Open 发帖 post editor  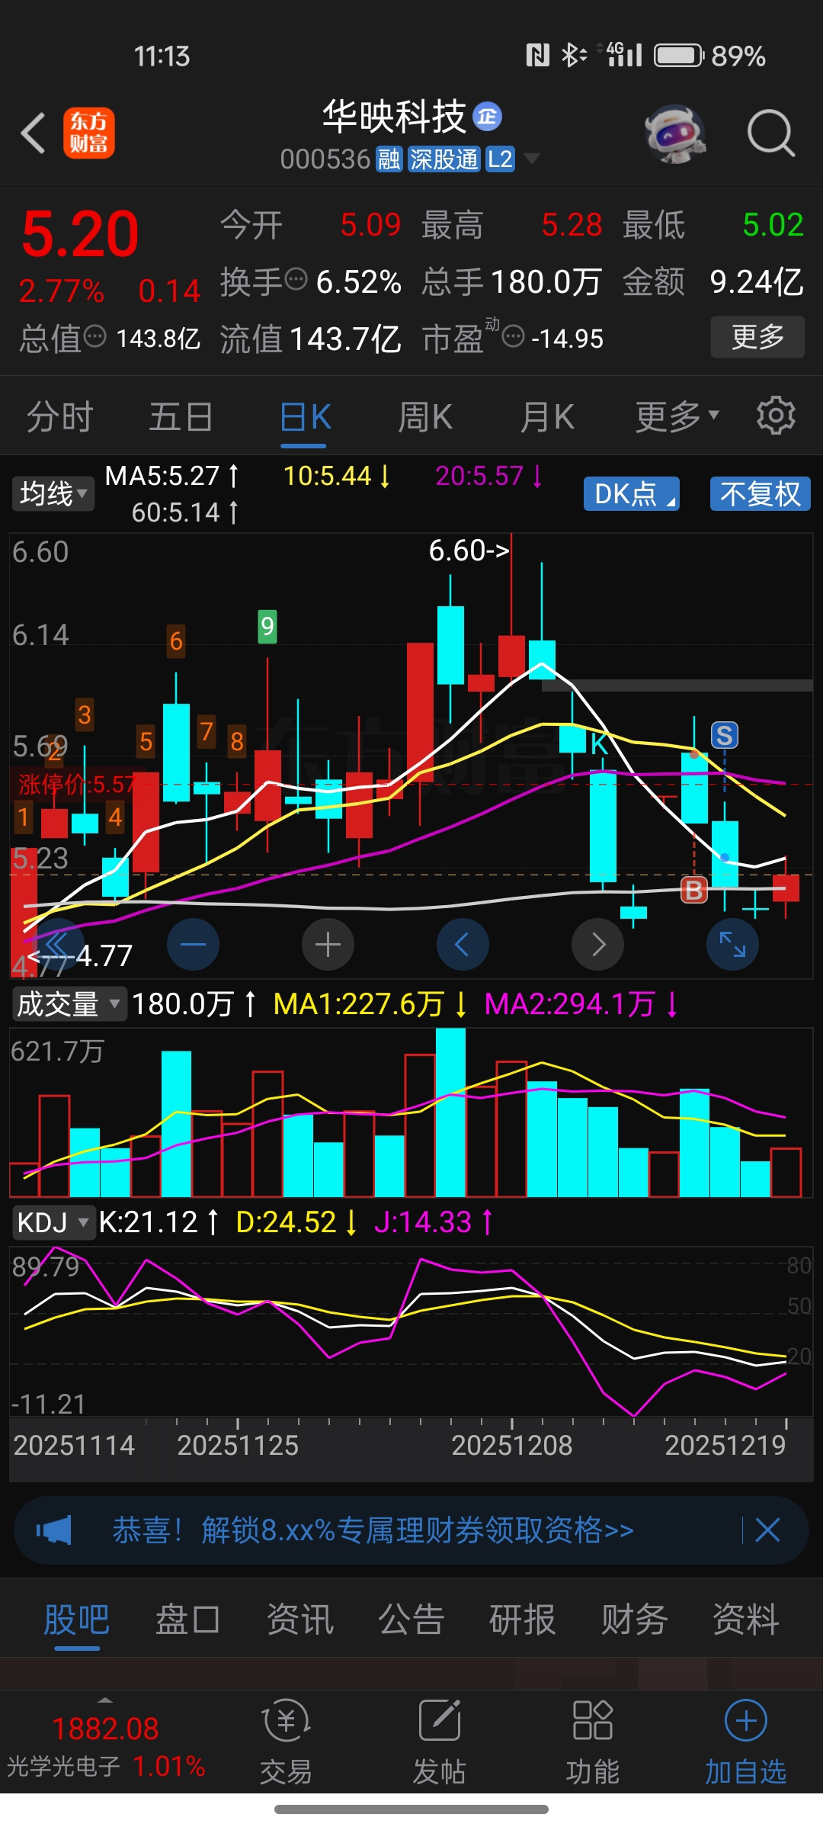click(x=439, y=1742)
